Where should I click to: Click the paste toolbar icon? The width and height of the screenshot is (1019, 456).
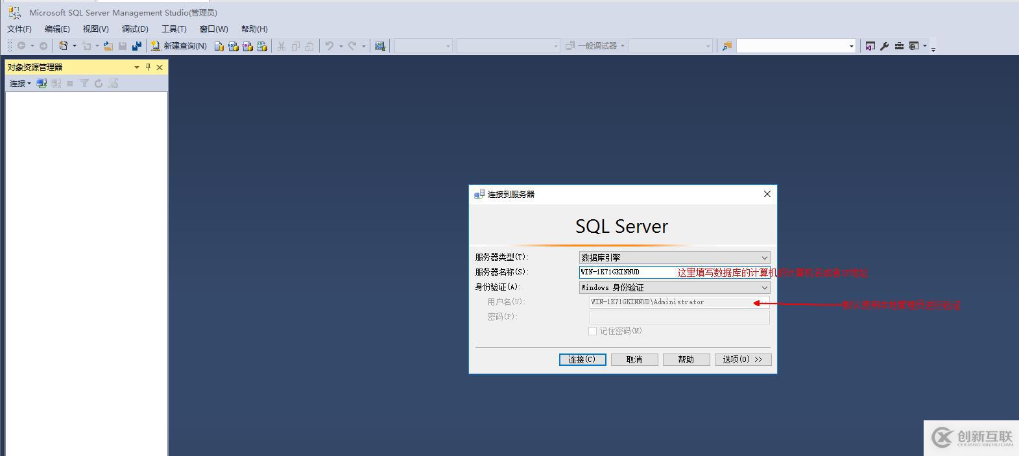pos(309,45)
